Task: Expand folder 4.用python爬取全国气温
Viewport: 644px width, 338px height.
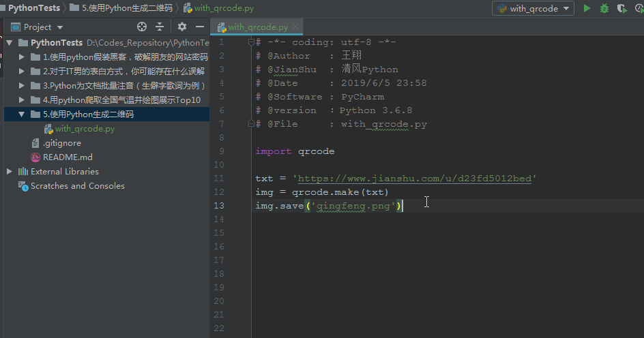Action: [x=22, y=99]
